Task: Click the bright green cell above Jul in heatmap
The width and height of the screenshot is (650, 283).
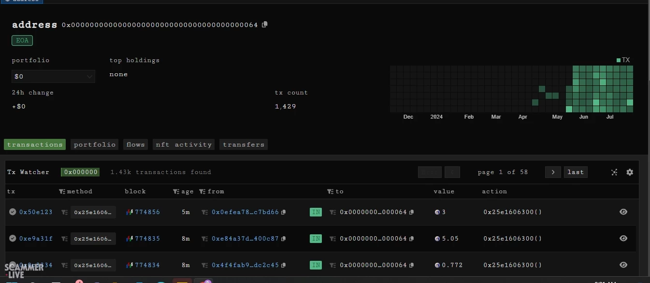Action: click(603, 82)
